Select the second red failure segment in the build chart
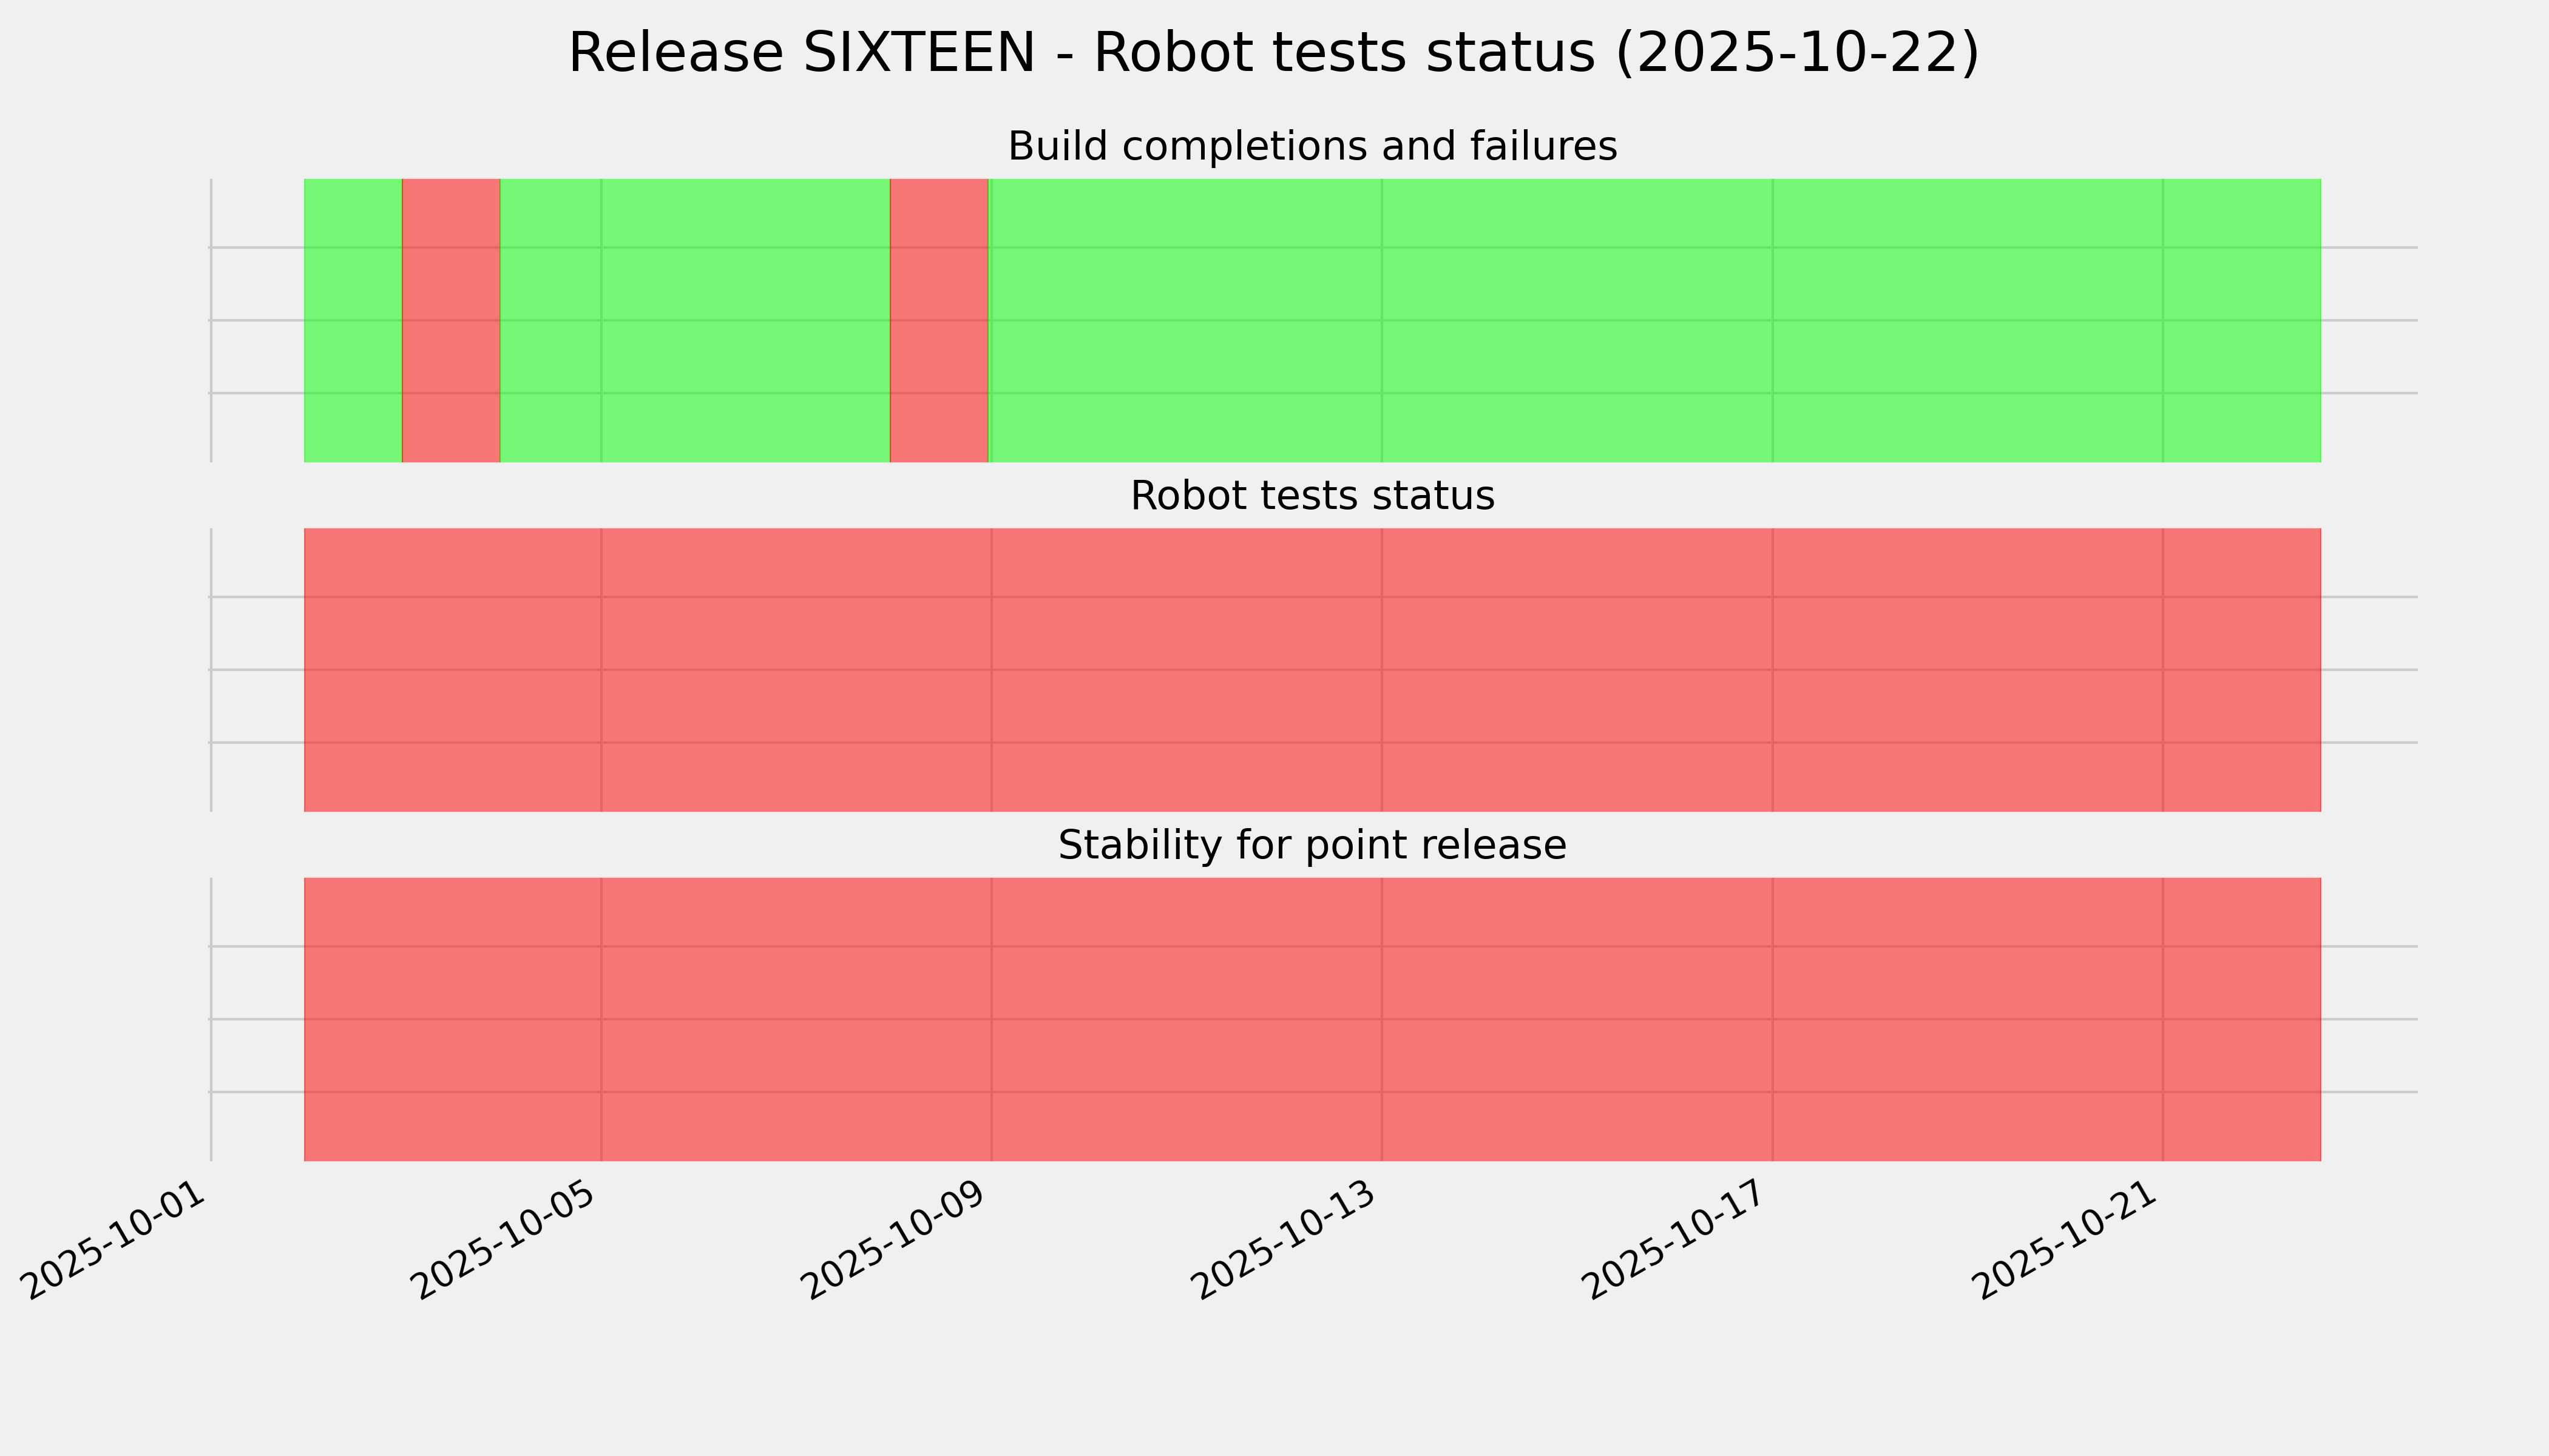 pyautogui.click(x=938, y=320)
